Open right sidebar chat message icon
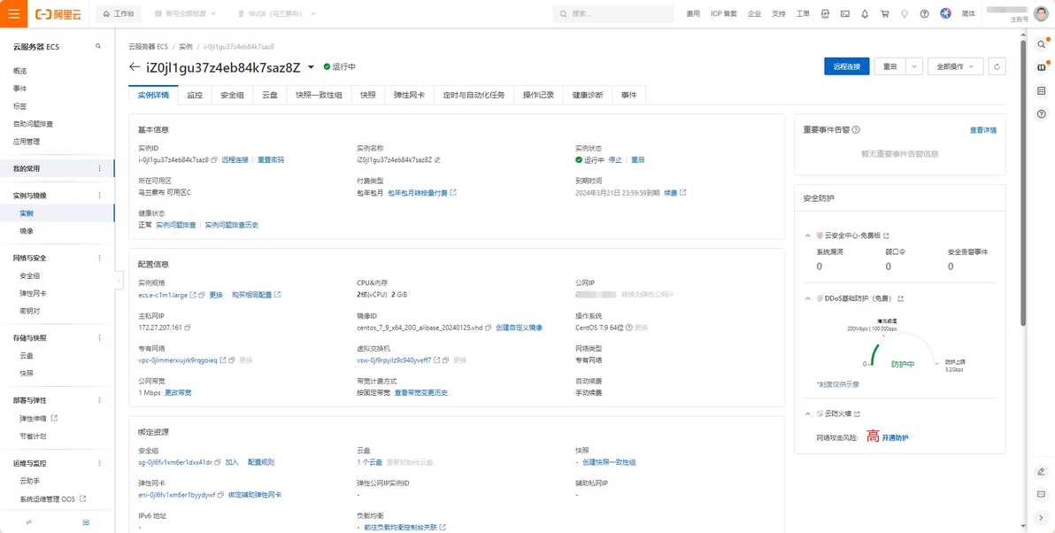Viewport: 1055px width, 533px height. coord(1042,495)
